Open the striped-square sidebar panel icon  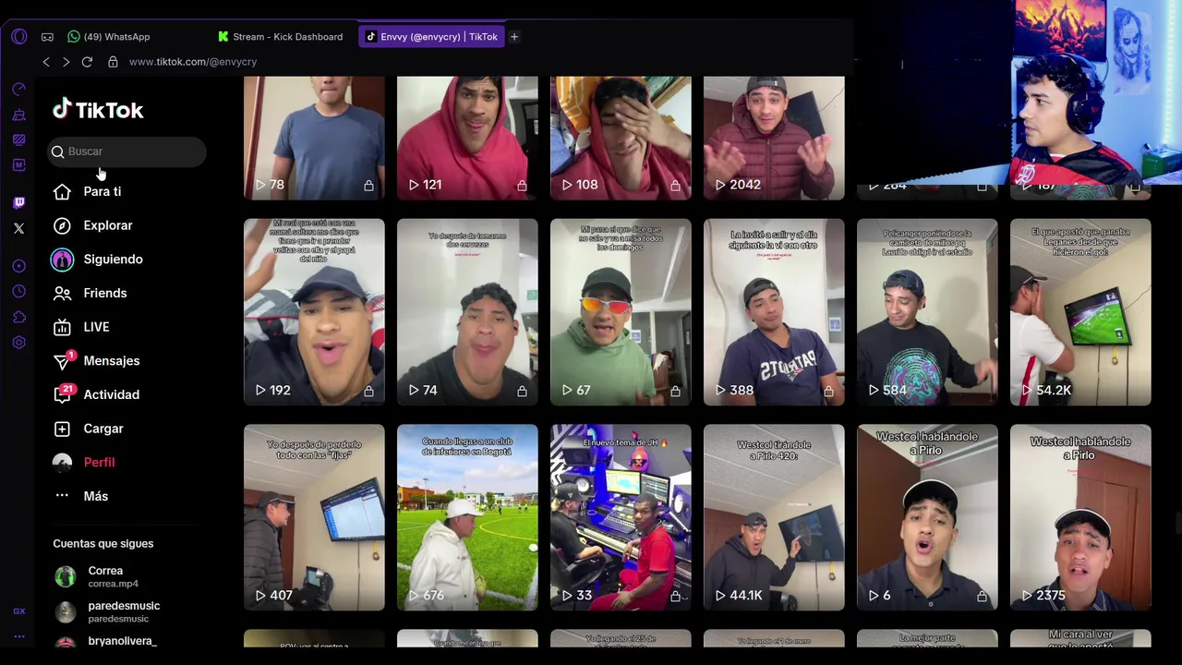point(19,139)
